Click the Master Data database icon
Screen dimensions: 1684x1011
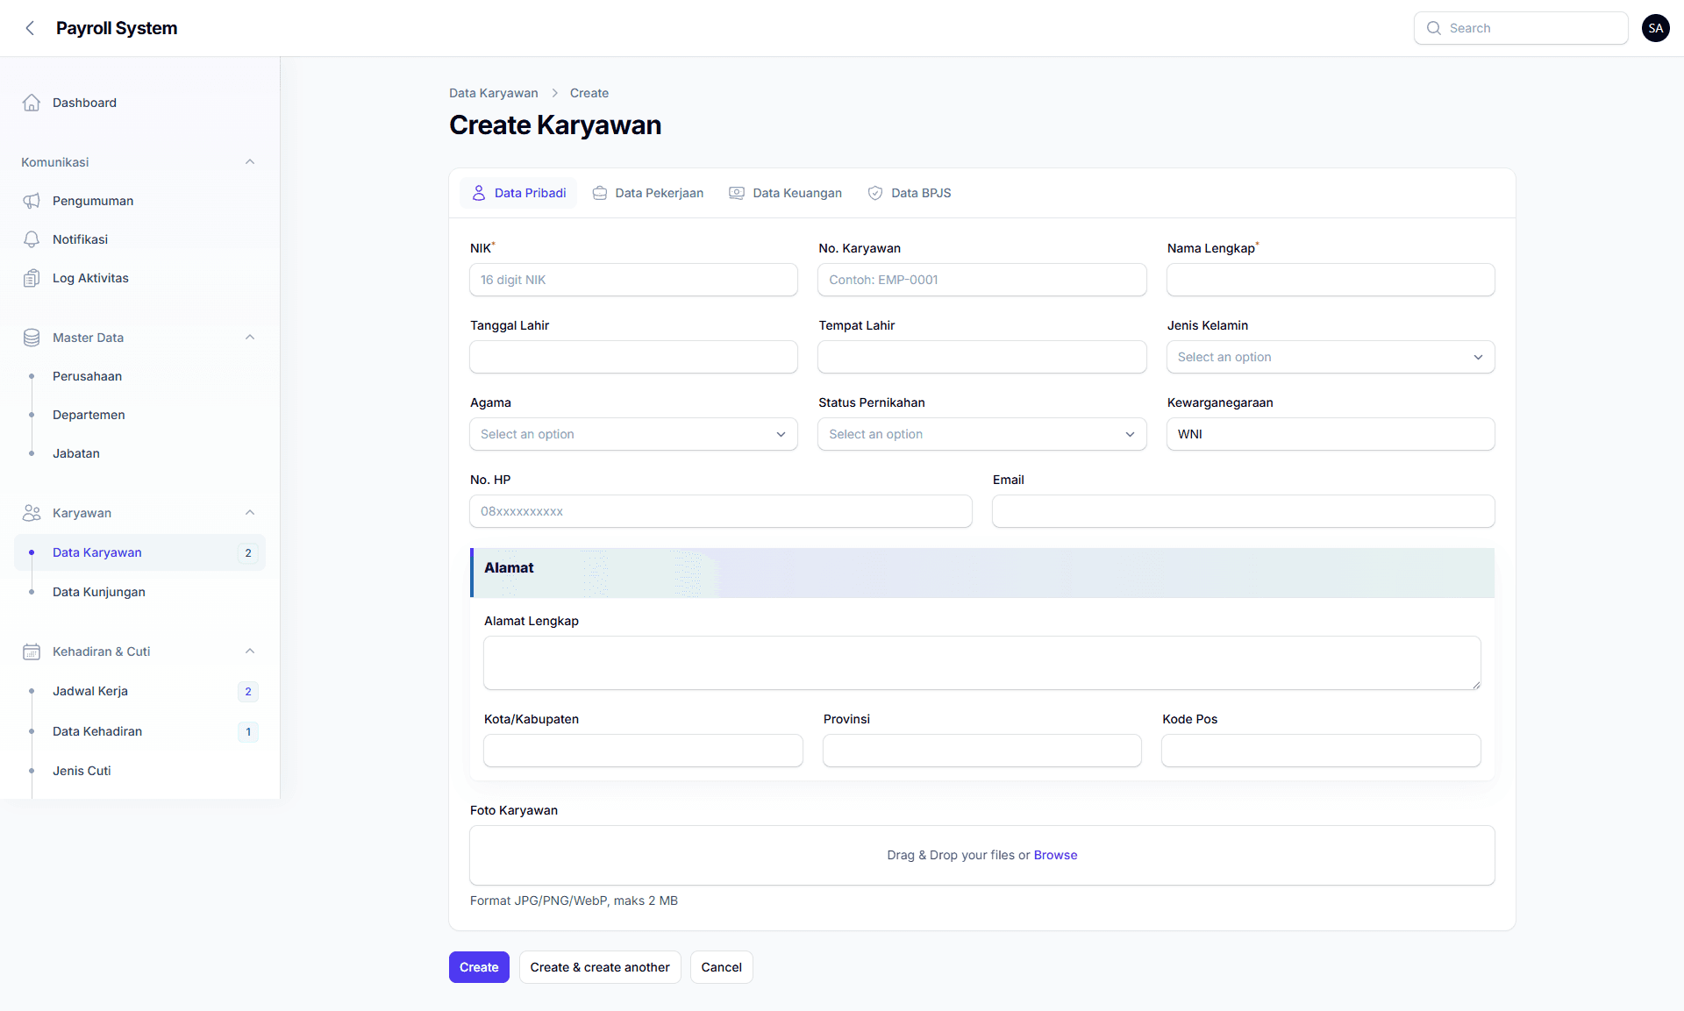click(x=32, y=338)
